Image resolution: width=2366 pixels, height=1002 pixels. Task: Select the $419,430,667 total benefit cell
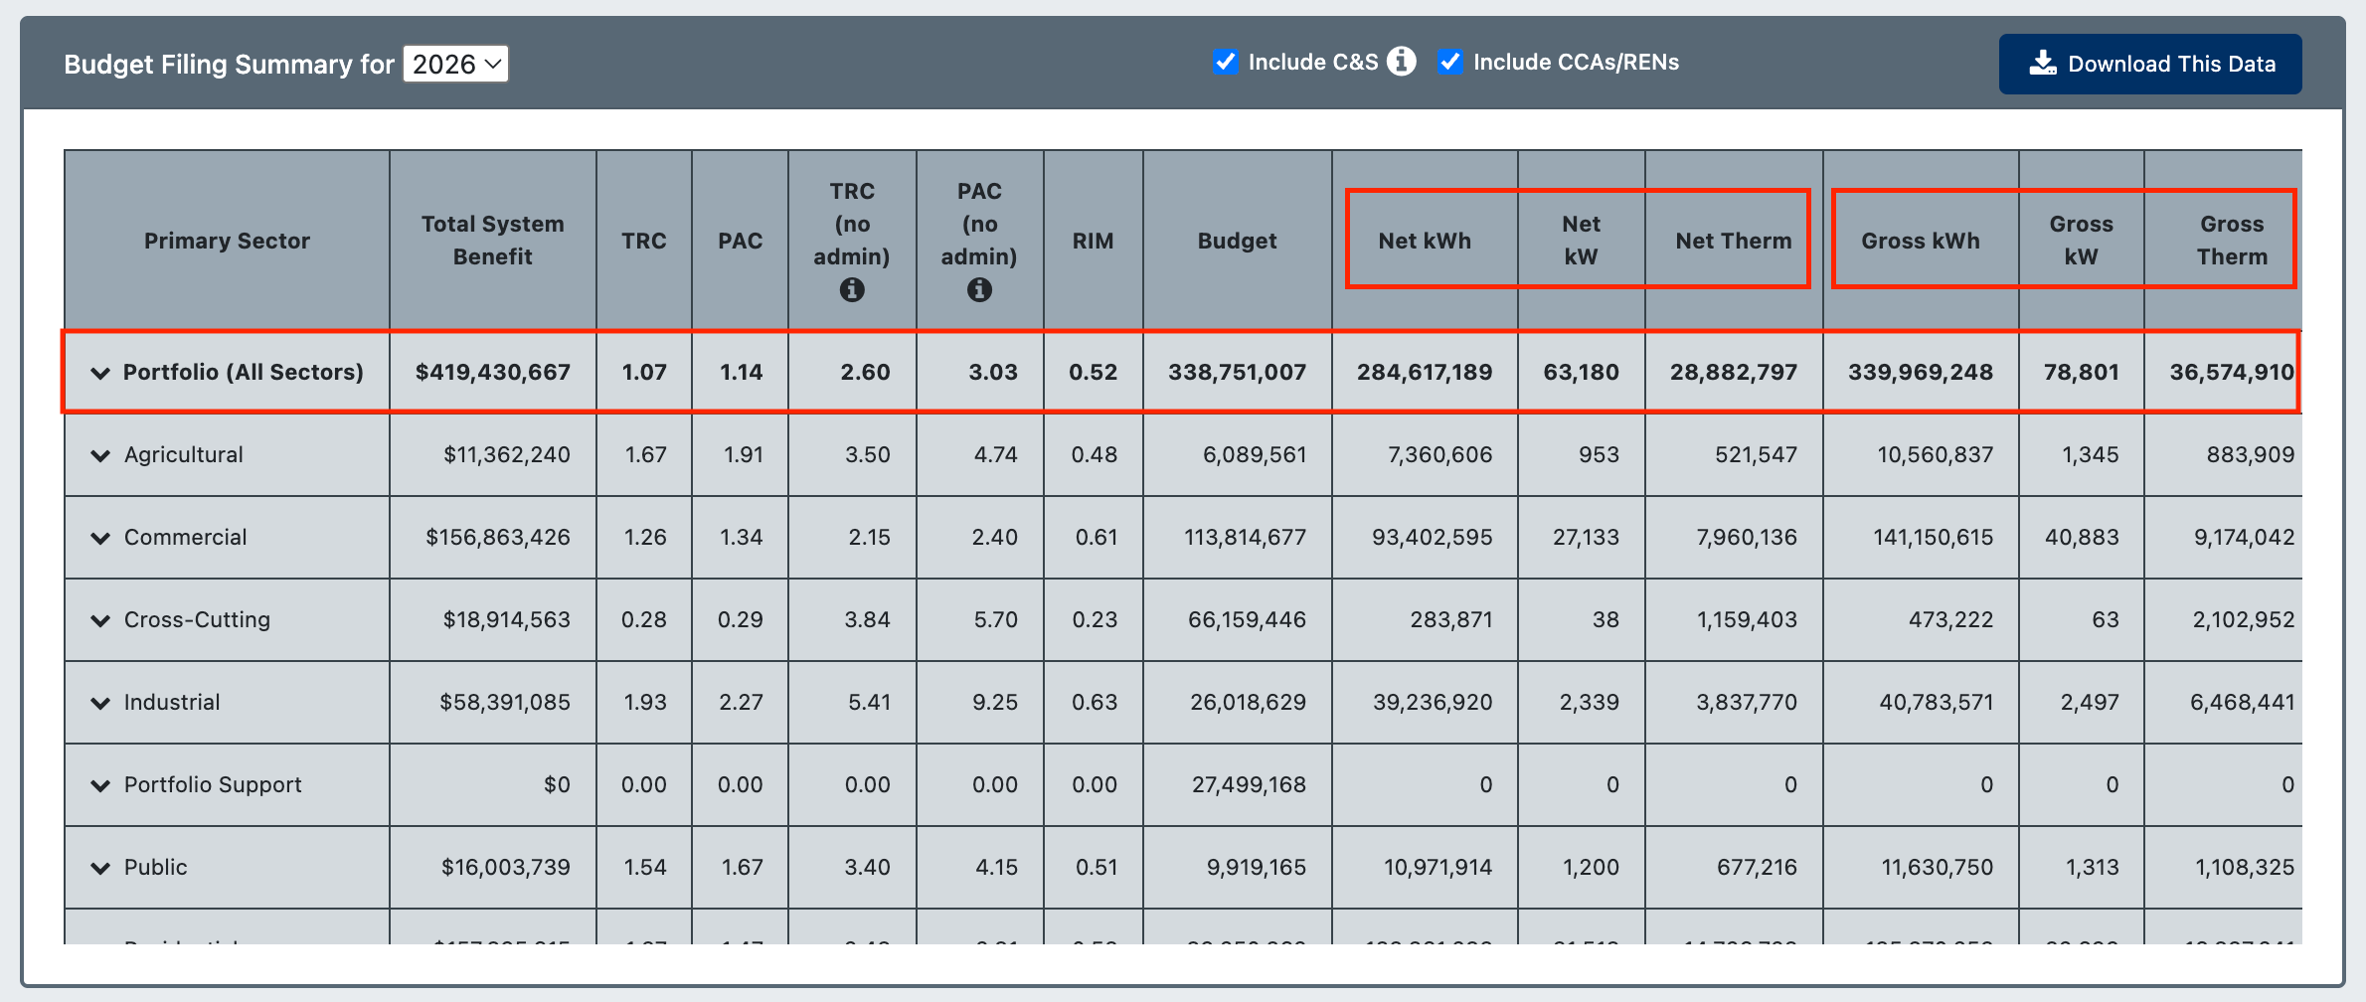coord(493,372)
